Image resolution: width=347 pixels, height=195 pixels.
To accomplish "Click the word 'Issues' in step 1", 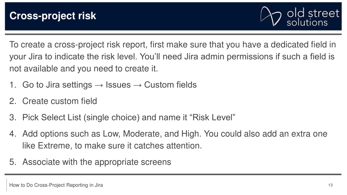I will pos(118,85).
